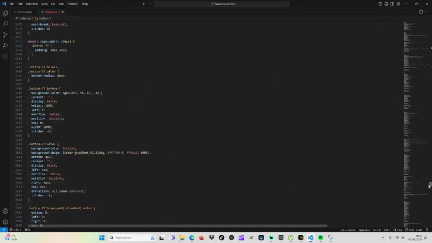Click styles.css in the breadcrumb
Viewport: 432px width, 243px height.
point(25,18)
